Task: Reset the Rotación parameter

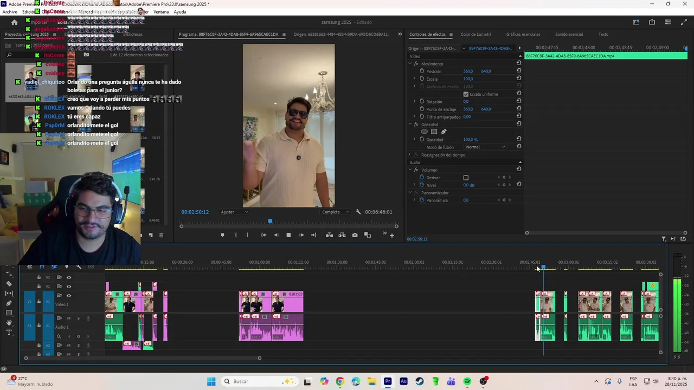Action: click(519, 101)
